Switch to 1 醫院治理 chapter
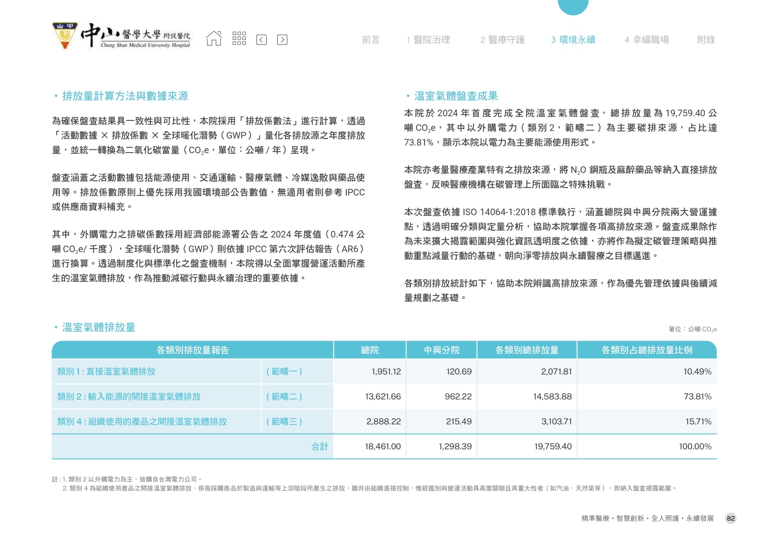 [428, 40]
